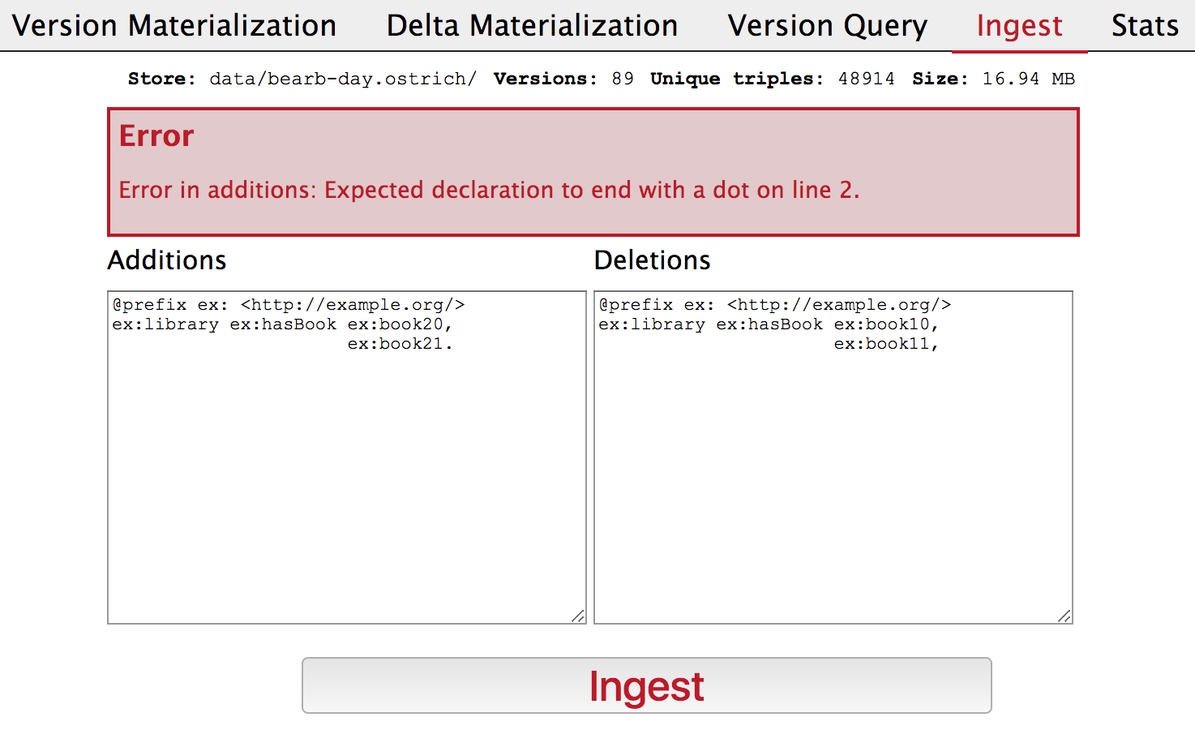
Task: Focus the Additions text area
Action: point(347,457)
